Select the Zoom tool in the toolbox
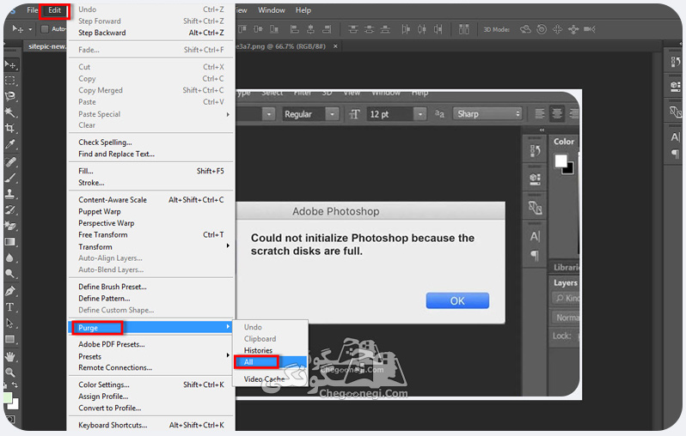The image size is (686, 436). click(10, 372)
